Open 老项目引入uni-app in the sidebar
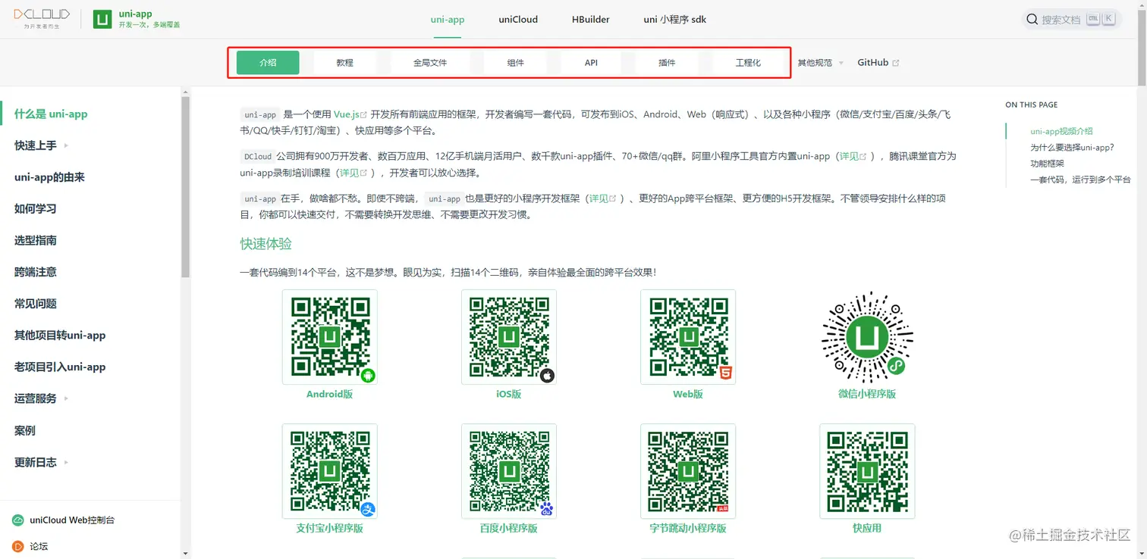 pyautogui.click(x=60, y=367)
